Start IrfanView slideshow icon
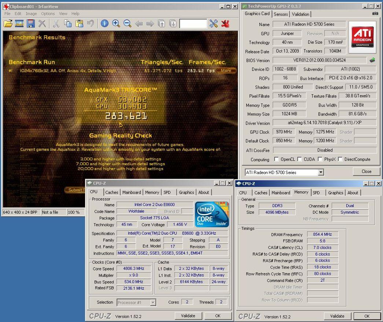This screenshot has height=322, width=383. pos(19,24)
